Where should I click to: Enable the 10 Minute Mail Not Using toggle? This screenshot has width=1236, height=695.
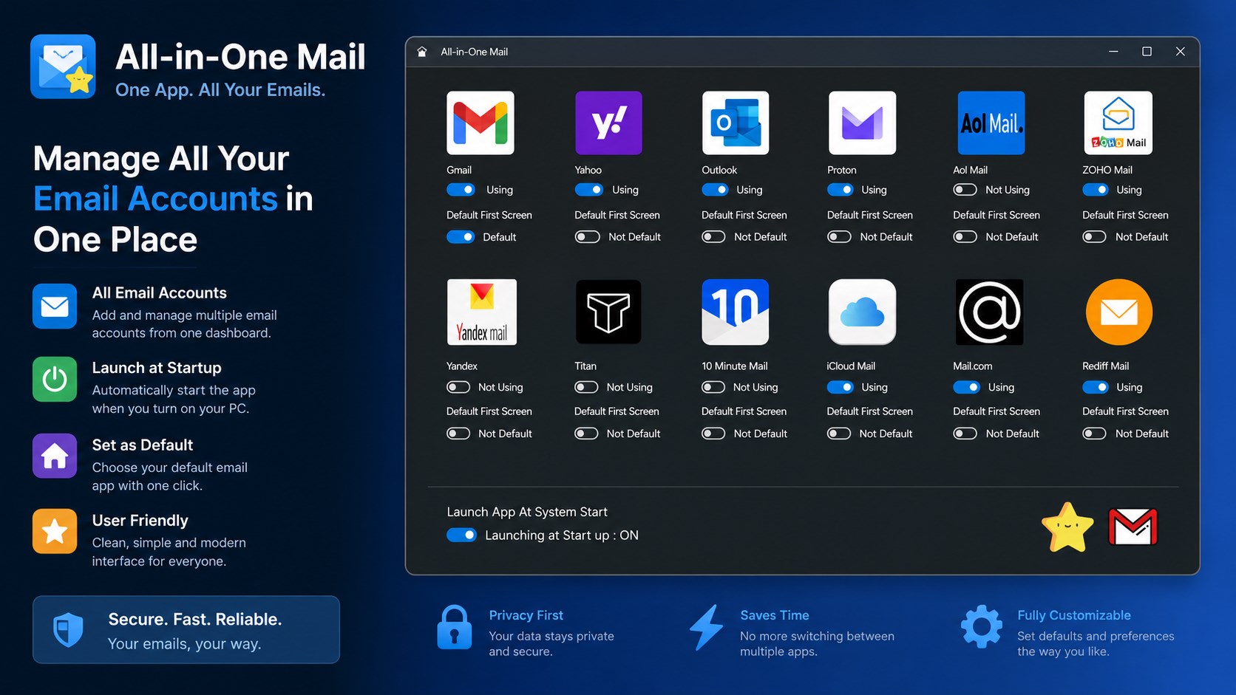713,387
